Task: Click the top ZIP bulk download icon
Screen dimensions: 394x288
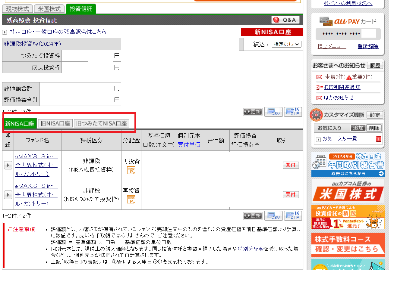Action: (x=293, y=112)
